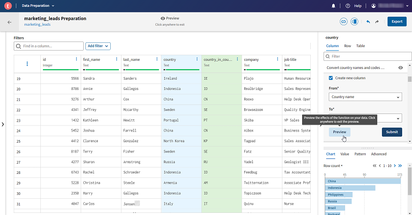Image resolution: width=412 pixels, height=215 pixels.
Task: Click the back arrow beside preparation title
Action: 9,22
